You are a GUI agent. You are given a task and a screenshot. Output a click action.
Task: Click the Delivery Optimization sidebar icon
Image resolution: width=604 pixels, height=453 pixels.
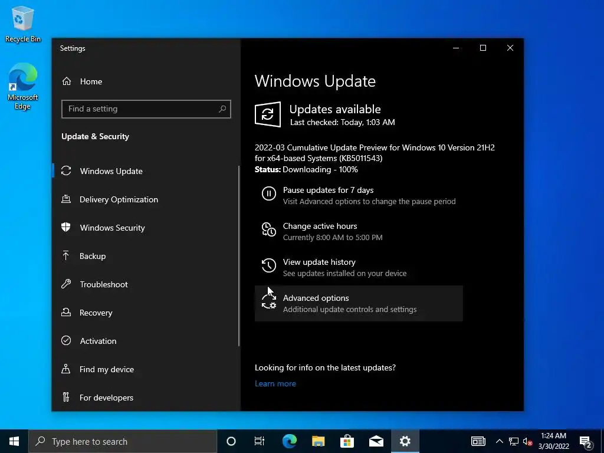pos(66,199)
